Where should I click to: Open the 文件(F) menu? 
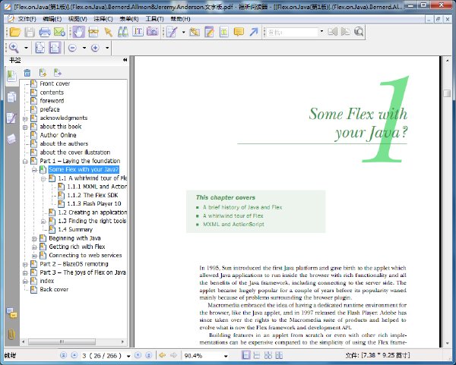[x=27, y=19]
